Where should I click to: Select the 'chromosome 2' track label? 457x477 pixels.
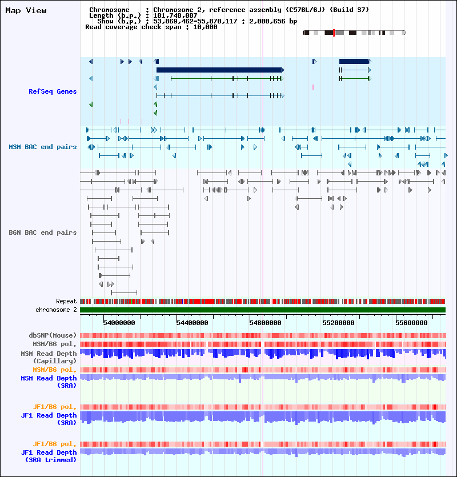57,310
